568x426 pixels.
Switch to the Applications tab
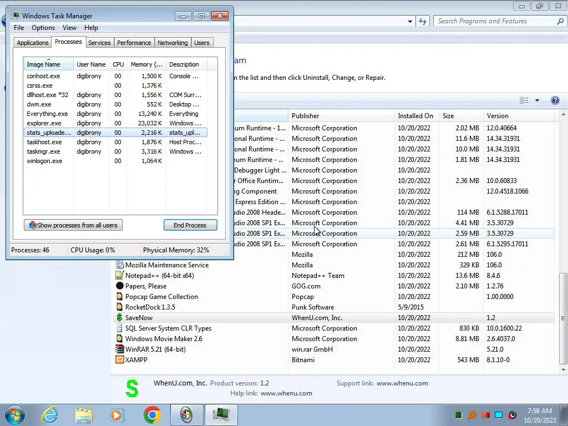33,43
